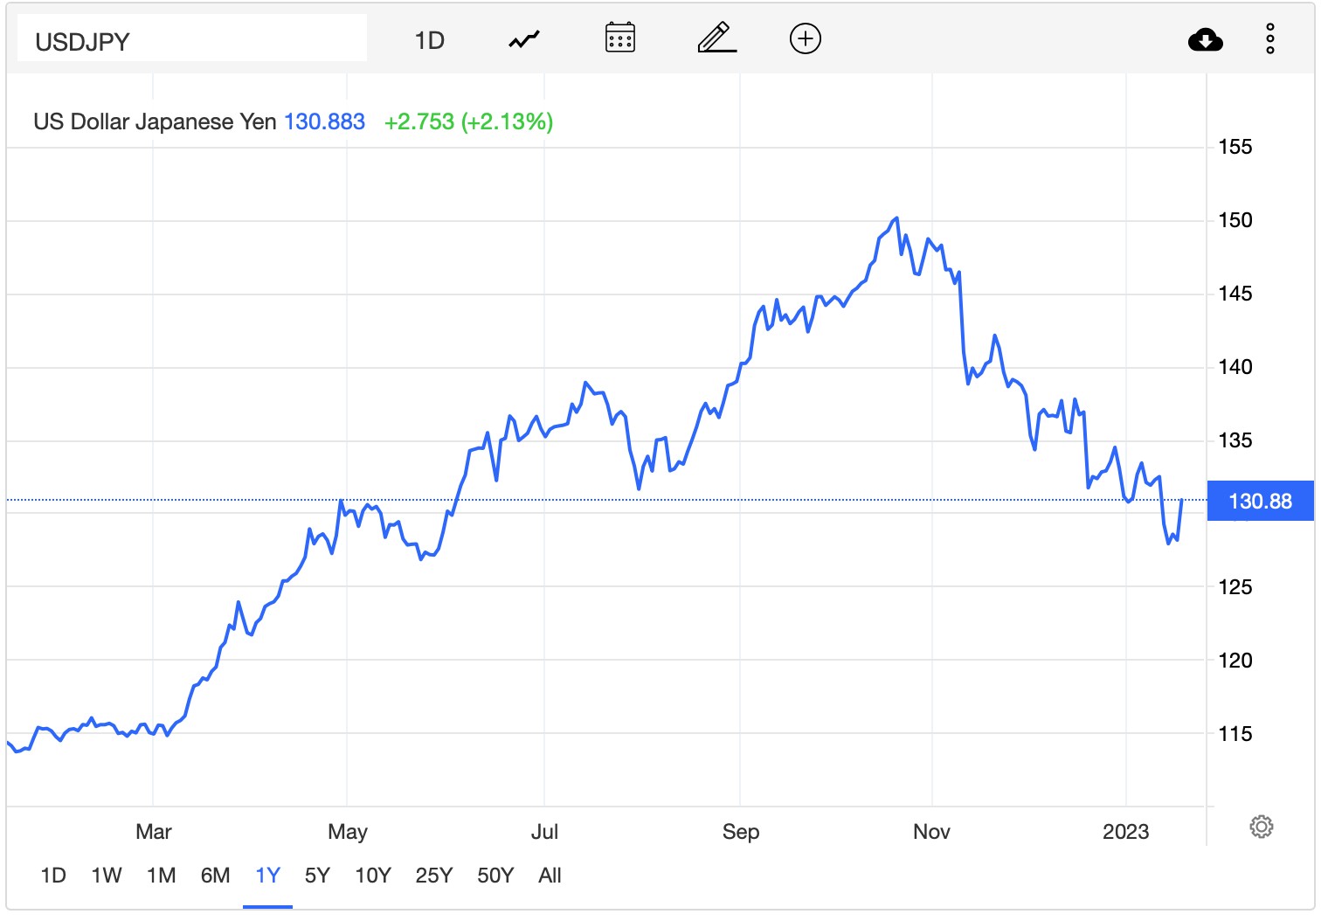Image resolution: width=1328 pixels, height=921 pixels.
Task: Click the plus circle compare icon
Action: 805,38
